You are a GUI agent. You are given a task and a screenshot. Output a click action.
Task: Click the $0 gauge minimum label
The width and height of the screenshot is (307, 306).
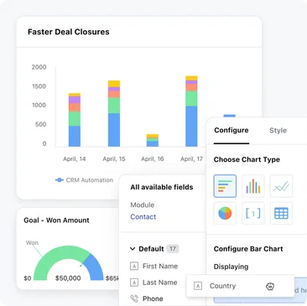(x=28, y=278)
